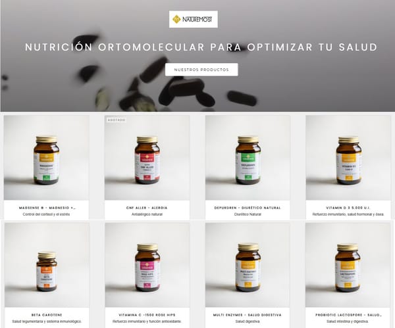Open the Magsense B – Magnesio title link
Image resolution: width=395 pixels, height=328 pixels.
[47, 208]
